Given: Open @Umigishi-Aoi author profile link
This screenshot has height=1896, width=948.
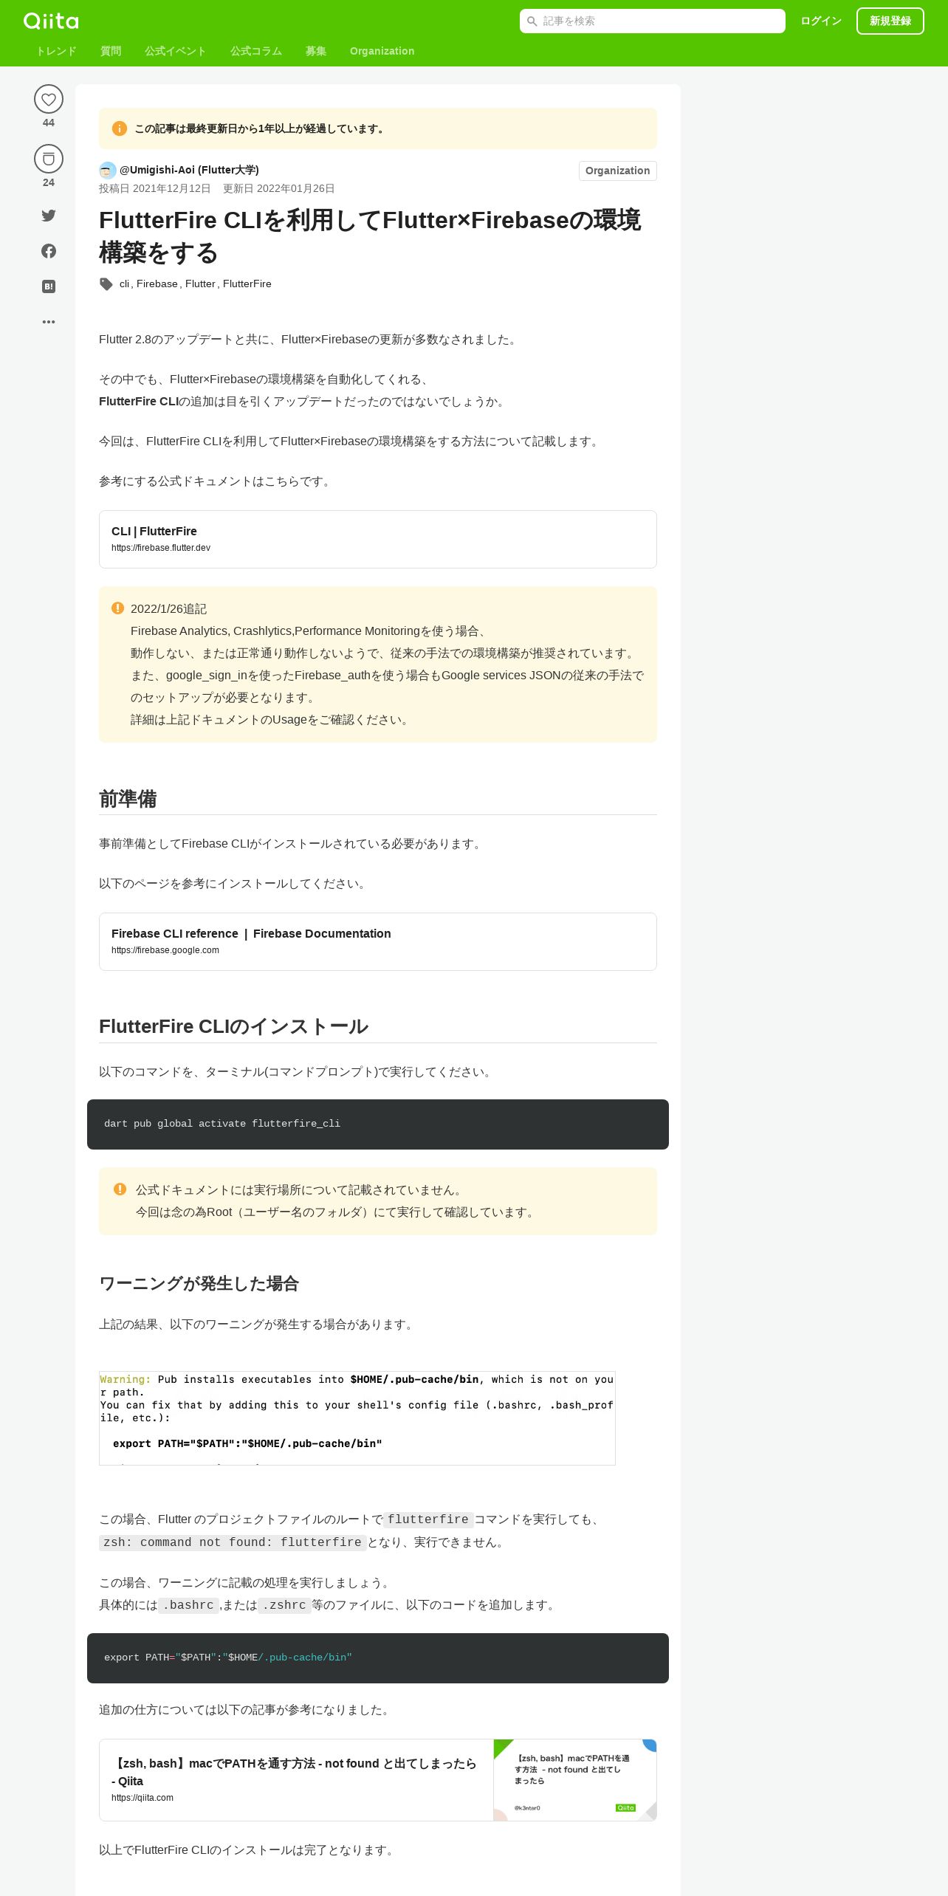Looking at the screenshot, I should 189,170.
